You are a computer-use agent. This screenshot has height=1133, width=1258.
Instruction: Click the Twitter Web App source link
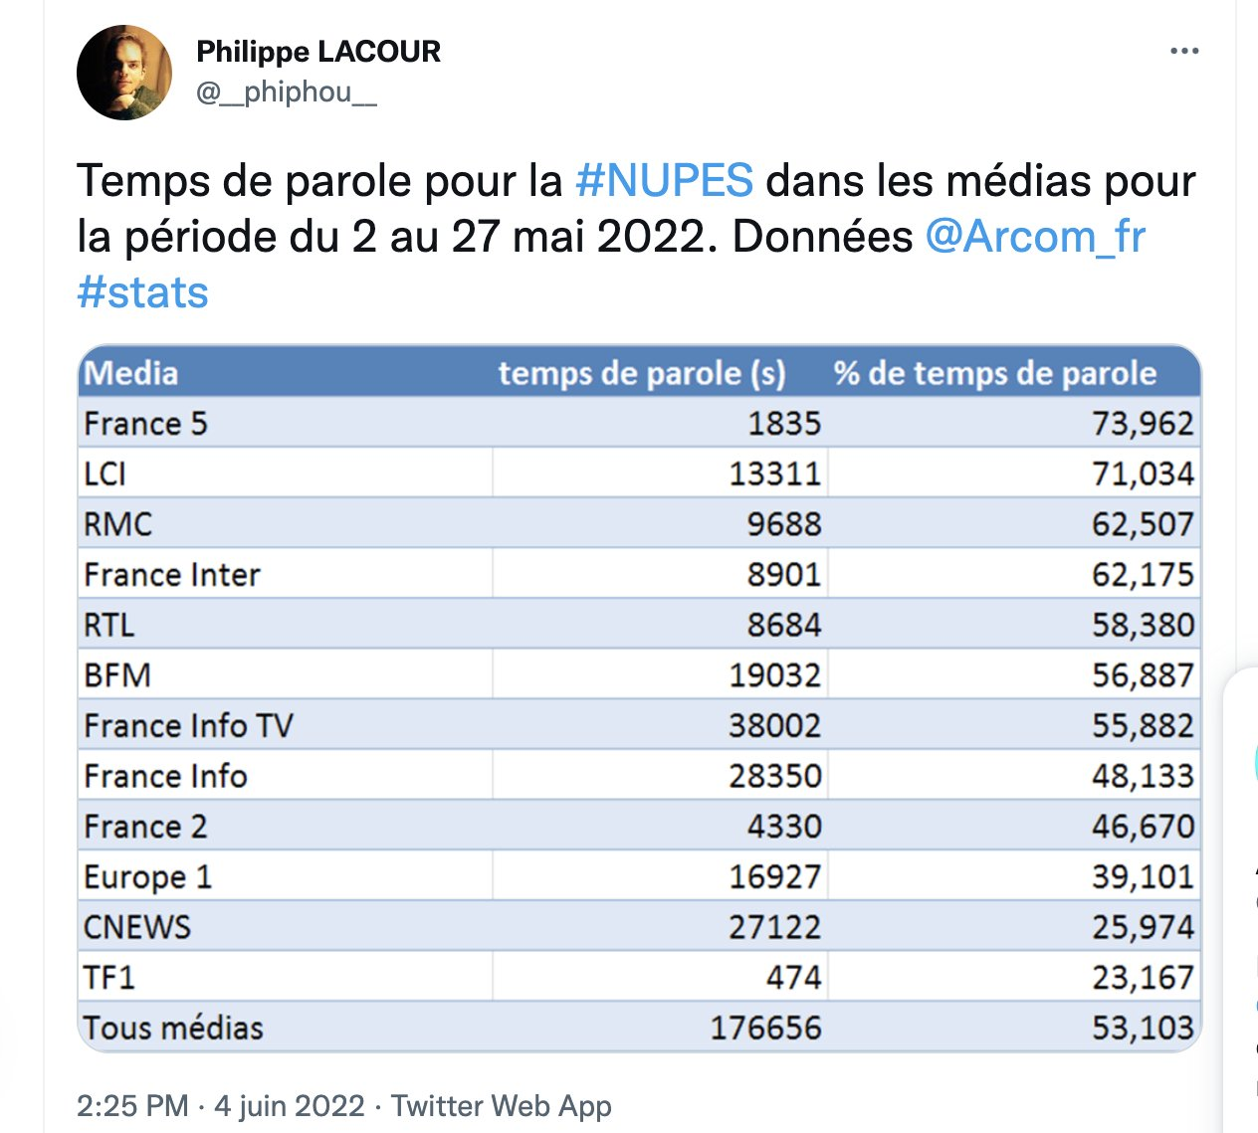pos(501,1105)
